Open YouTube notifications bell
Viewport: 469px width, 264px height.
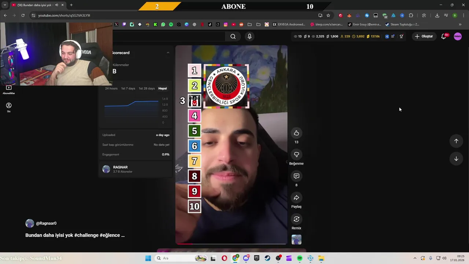coord(444,36)
